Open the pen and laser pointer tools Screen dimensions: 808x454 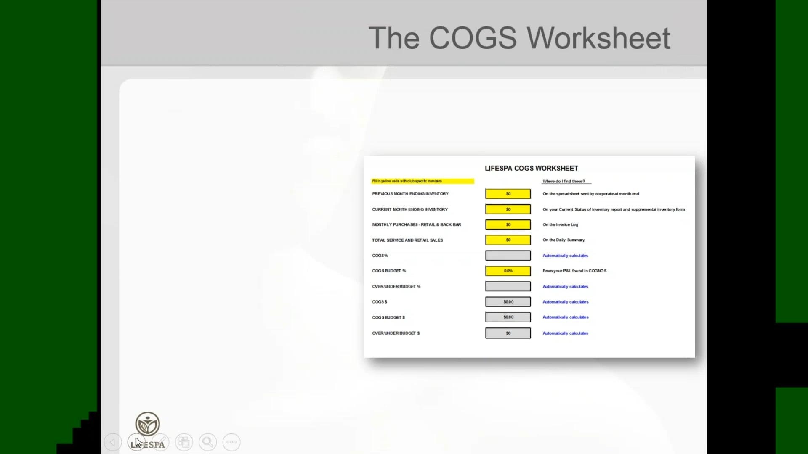(160, 442)
